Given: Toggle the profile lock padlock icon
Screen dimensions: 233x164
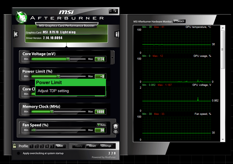Looking at the screenshot, I should click(14, 146).
